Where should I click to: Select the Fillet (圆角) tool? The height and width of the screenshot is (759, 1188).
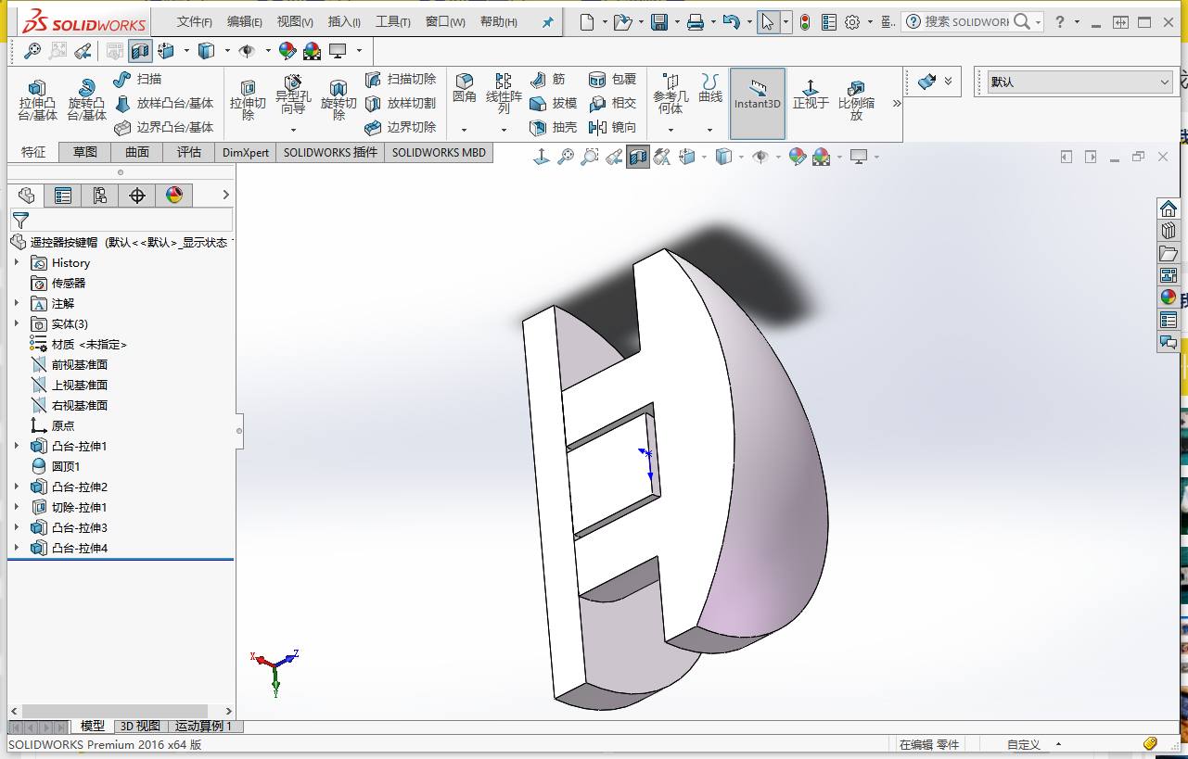[x=465, y=89]
